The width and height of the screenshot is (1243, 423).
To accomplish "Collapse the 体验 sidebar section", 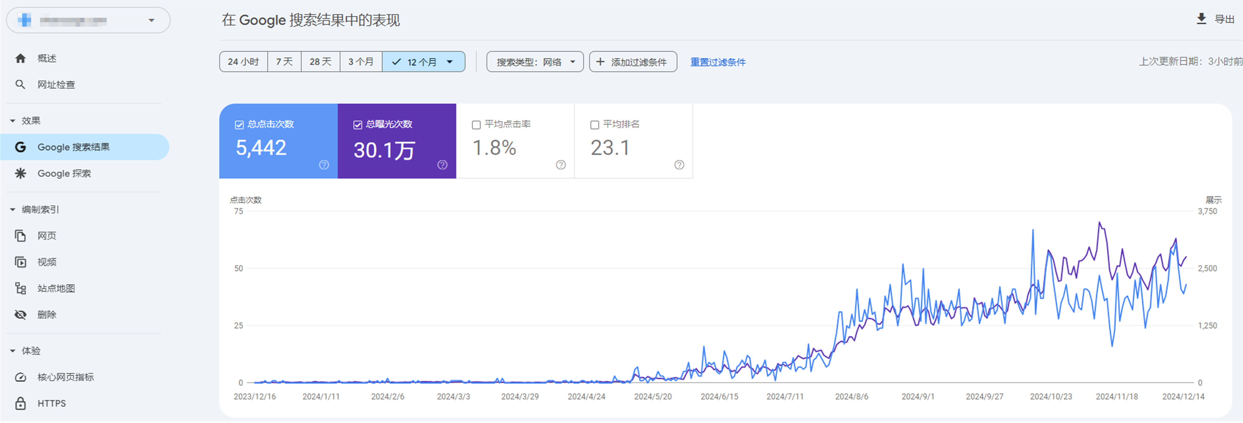I will (13, 351).
